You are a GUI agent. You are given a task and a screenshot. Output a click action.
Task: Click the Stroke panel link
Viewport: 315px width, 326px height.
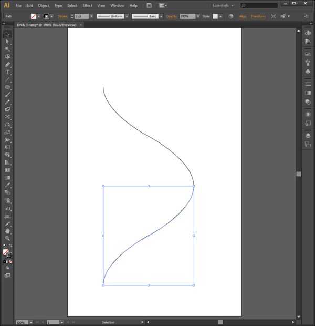tap(62, 16)
